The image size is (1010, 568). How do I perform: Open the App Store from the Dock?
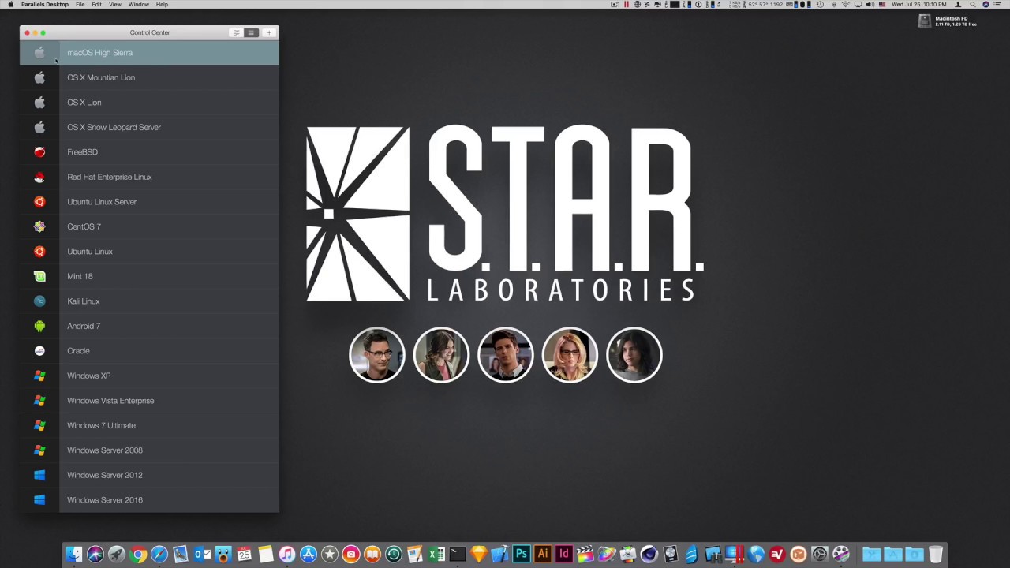point(309,555)
